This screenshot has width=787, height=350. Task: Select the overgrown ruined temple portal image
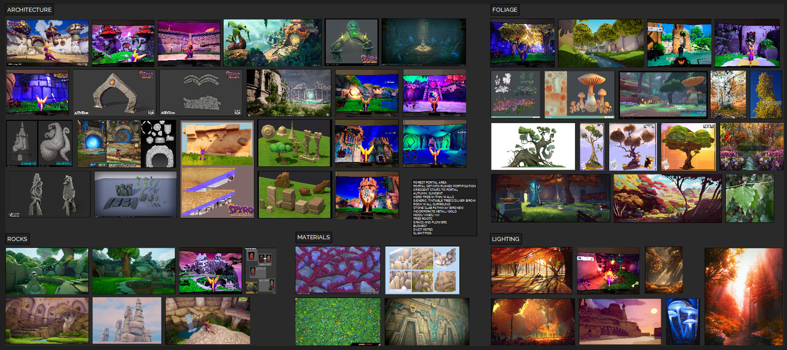click(x=288, y=93)
